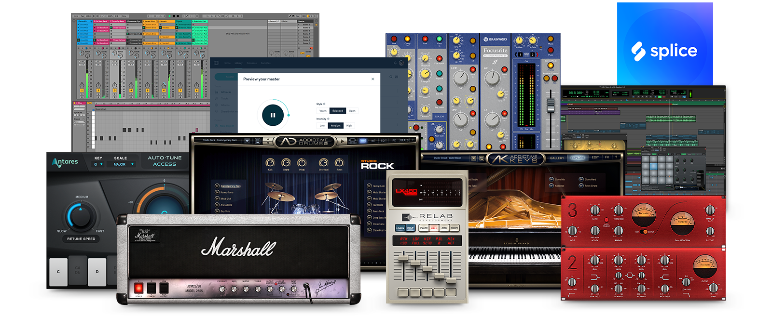
Task: Click the Room level knob in Addictive Drums
Action: [x=339, y=163]
